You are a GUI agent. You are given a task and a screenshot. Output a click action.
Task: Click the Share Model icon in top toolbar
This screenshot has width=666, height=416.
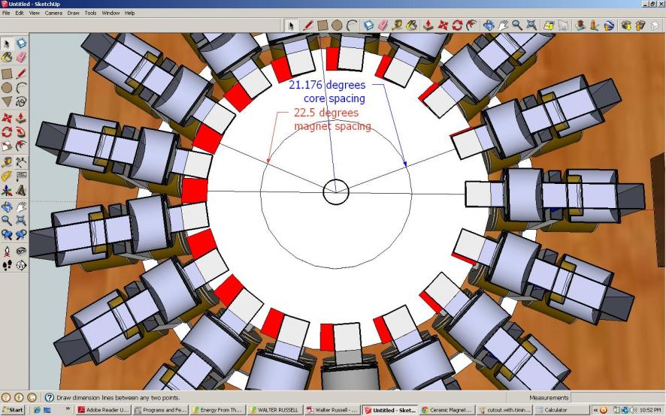(640, 26)
